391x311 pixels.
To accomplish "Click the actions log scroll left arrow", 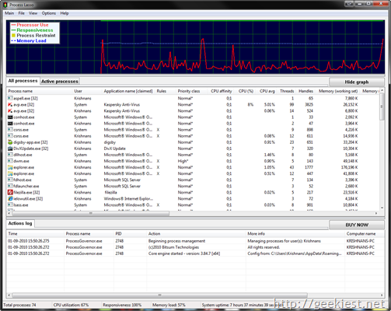I will [9, 295].
